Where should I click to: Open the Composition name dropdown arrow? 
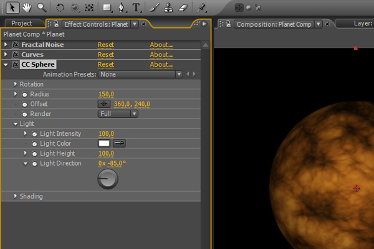pos(318,24)
